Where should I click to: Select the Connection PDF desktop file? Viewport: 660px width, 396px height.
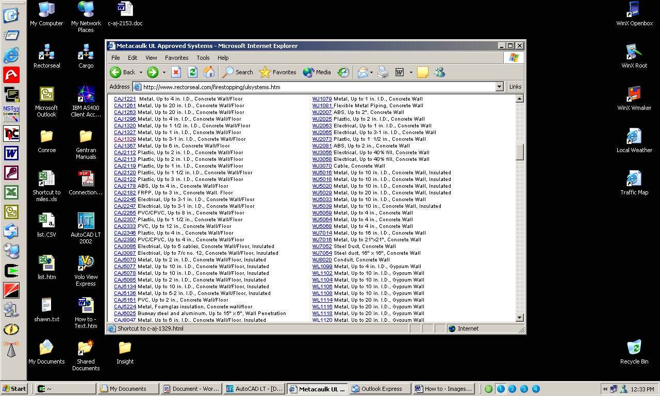pos(86,183)
